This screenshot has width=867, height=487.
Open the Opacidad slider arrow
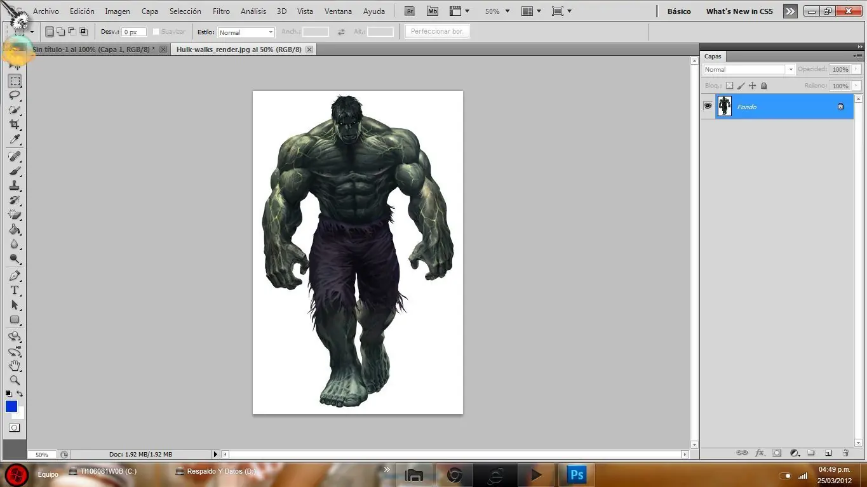coord(857,69)
